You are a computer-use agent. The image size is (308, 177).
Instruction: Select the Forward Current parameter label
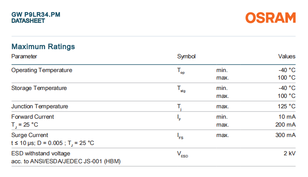(33, 117)
